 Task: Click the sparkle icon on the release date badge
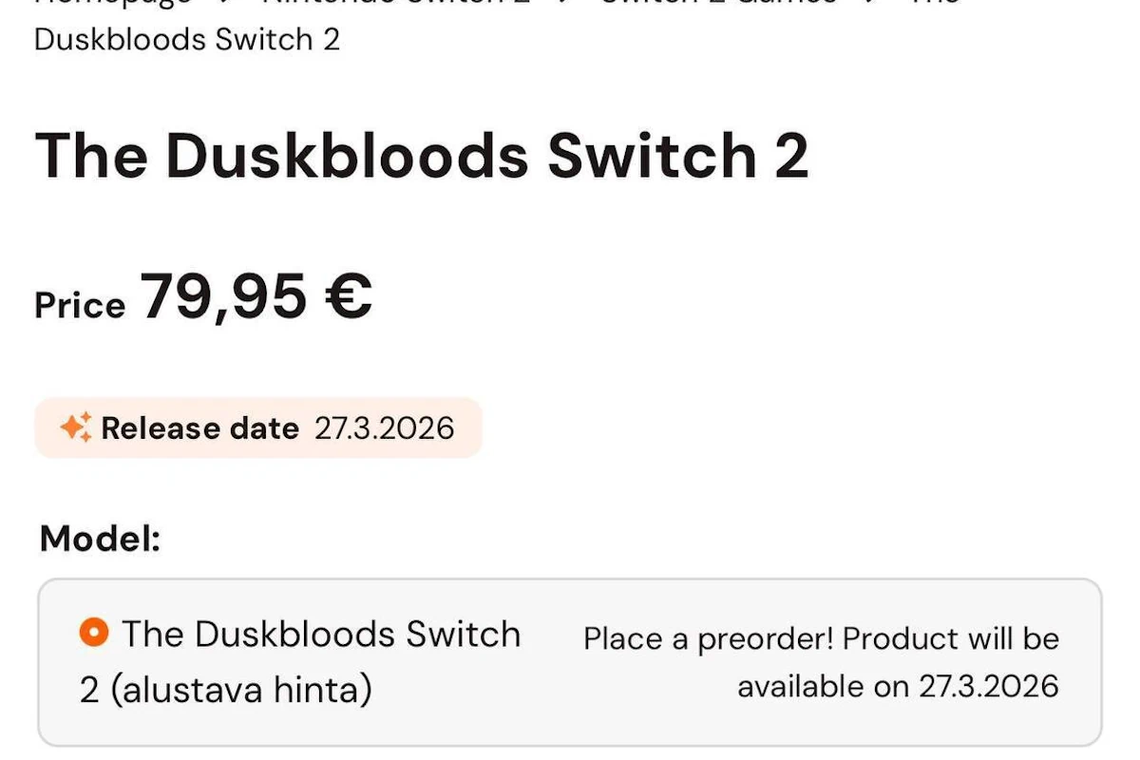tap(76, 427)
